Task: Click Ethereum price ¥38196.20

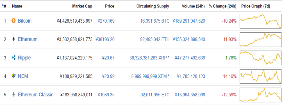Action: (105, 39)
